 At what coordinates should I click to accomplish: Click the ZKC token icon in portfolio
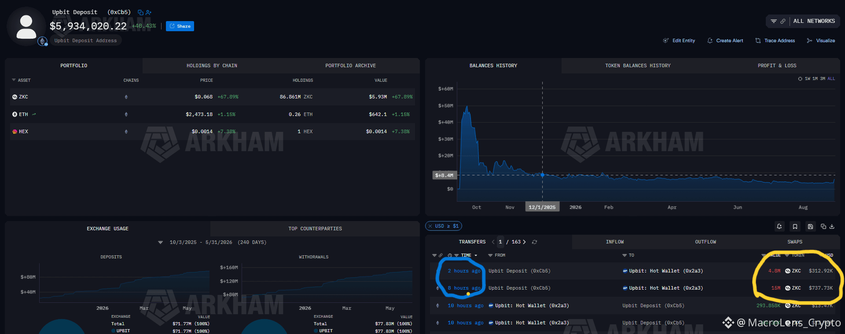point(15,97)
